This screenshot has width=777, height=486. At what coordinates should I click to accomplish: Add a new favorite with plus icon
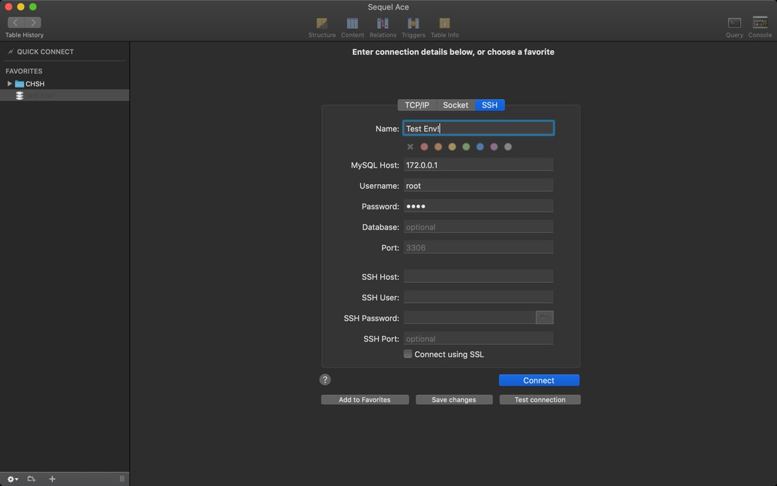pos(52,479)
